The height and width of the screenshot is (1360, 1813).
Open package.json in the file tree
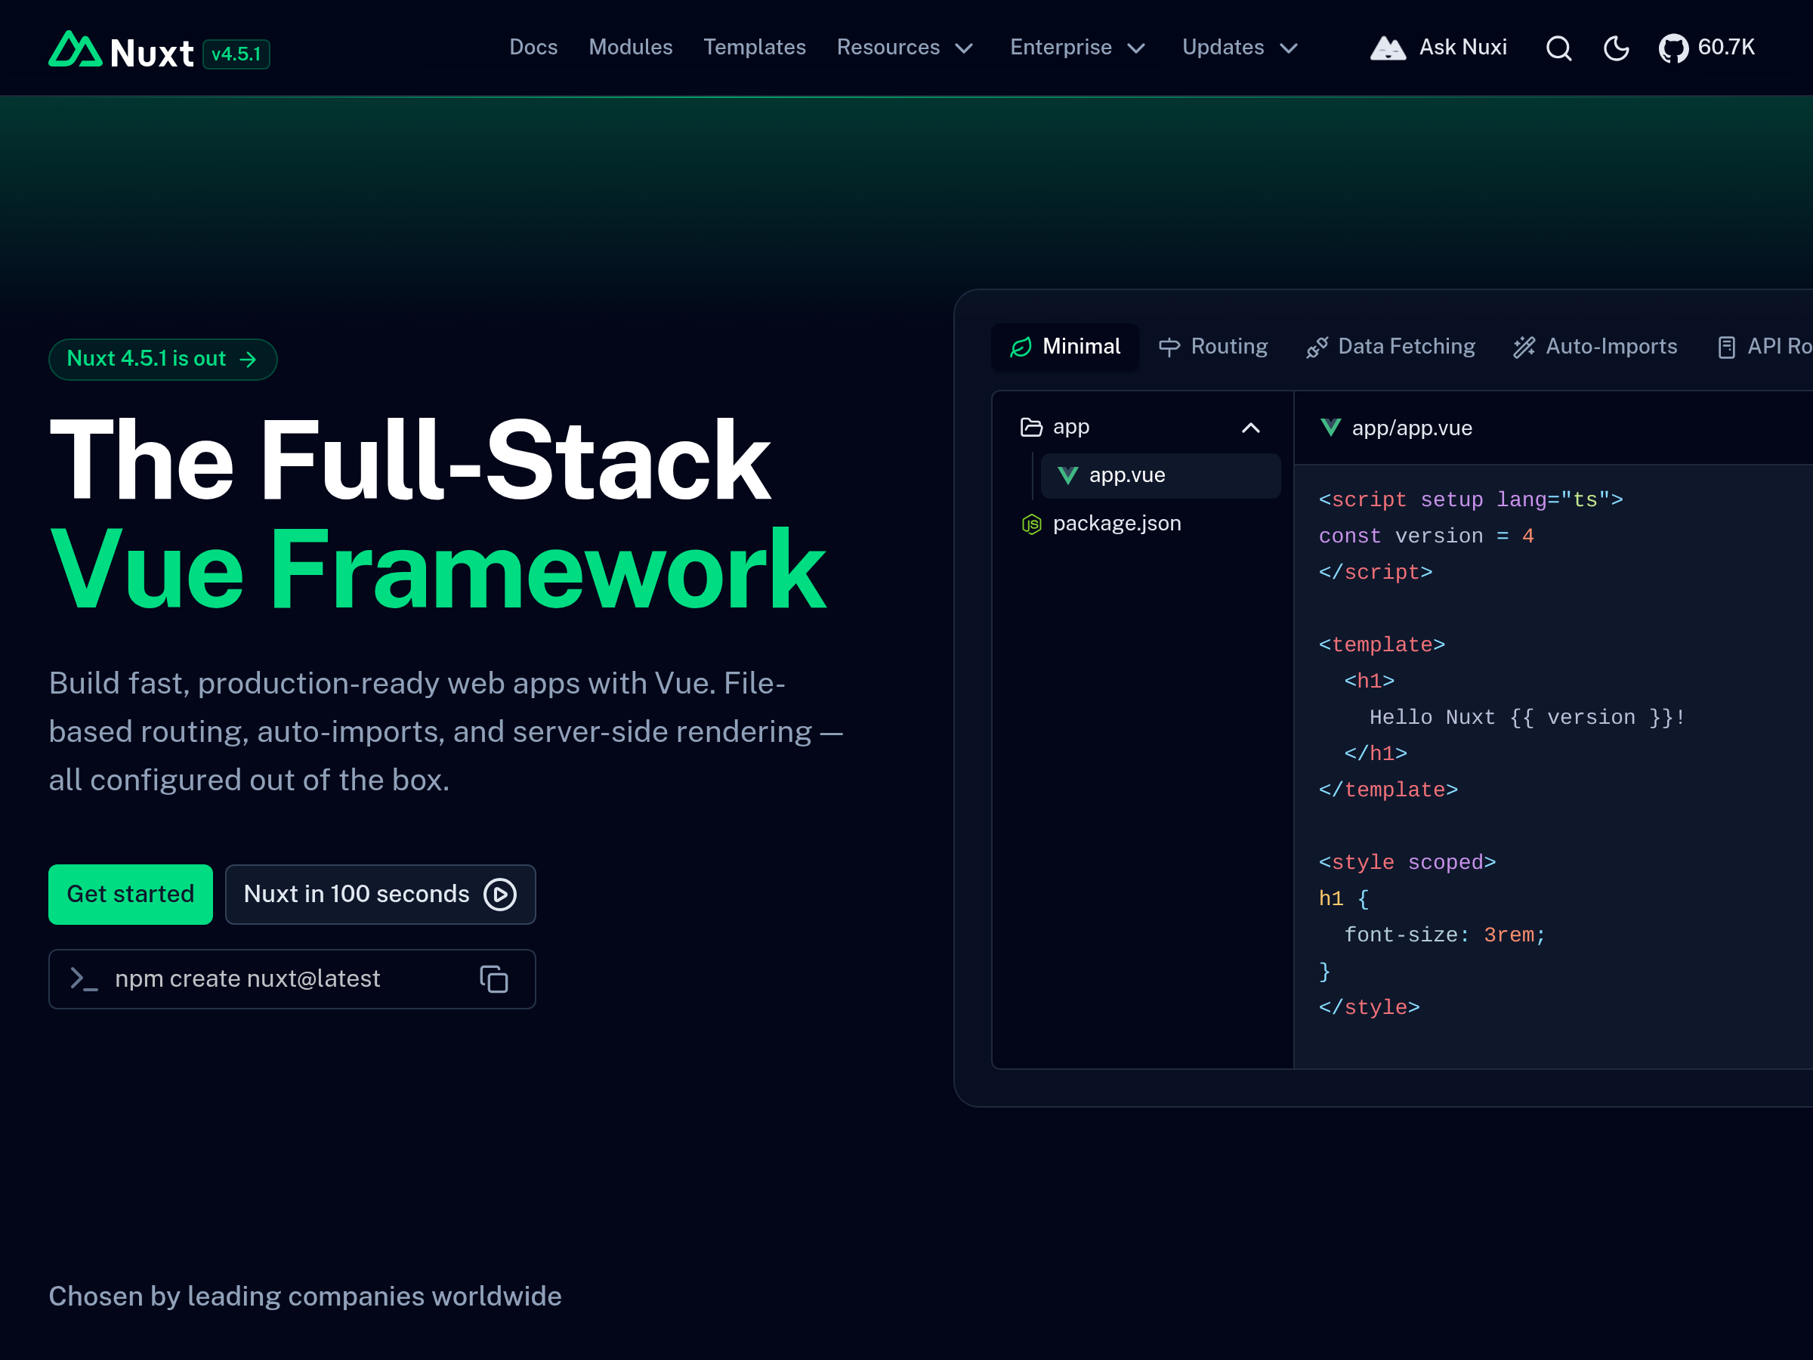[1141, 523]
